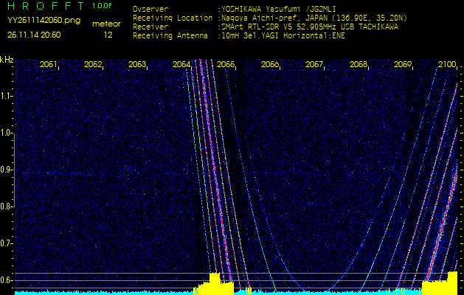
Task: Click the kHz axis unit label
Action: tap(7, 60)
